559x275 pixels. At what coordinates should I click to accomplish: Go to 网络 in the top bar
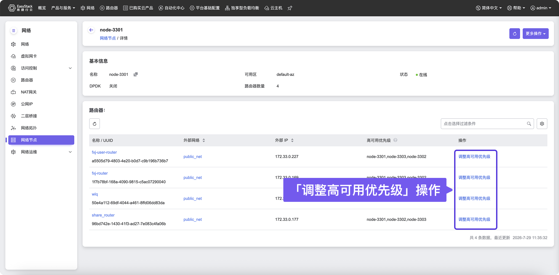pyautogui.click(x=88, y=8)
